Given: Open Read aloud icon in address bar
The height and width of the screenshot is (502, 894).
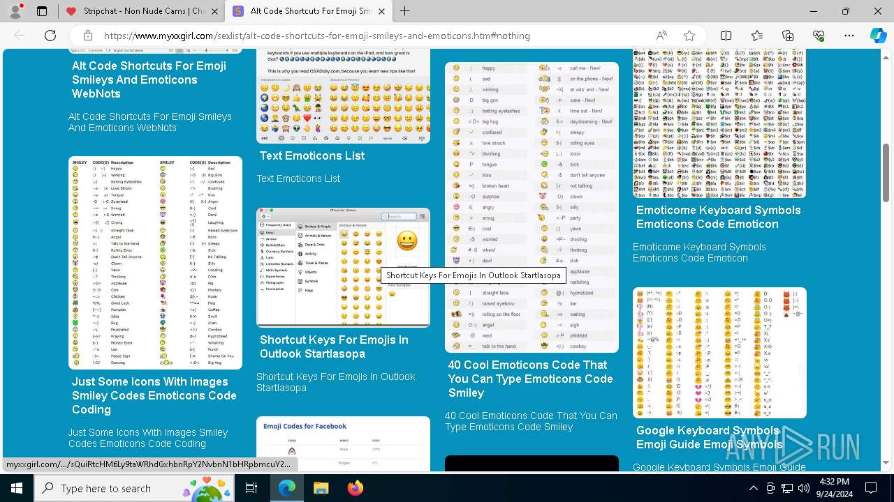Looking at the screenshot, I should click(x=661, y=36).
